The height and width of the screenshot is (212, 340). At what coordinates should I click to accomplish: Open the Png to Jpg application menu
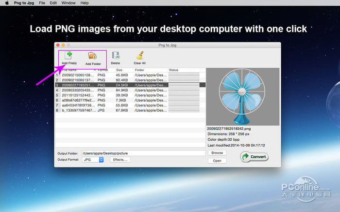tap(24, 3)
